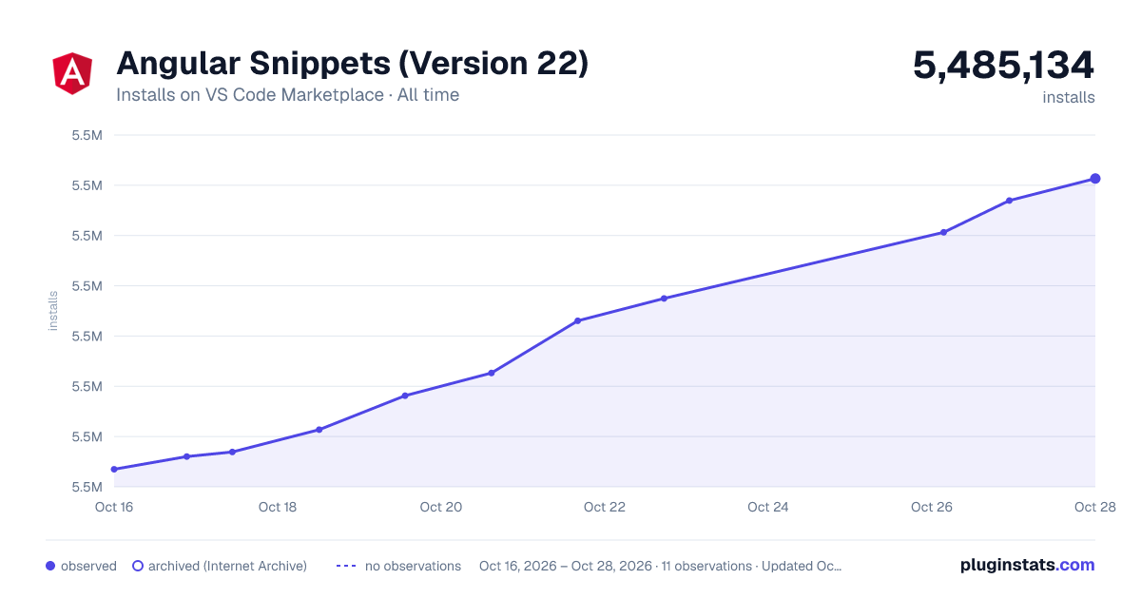Click the first data point at Oct 16
This screenshot has height=599, width=1141.
[114, 469]
